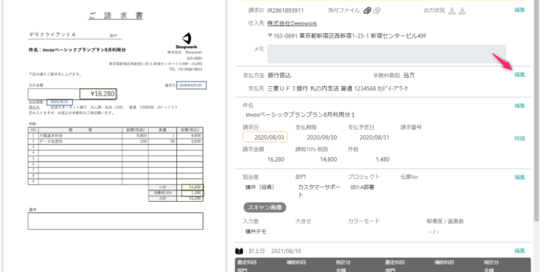Click デモクライアントA on the invoice
Viewport: 545px width, 272px height.
click(52, 34)
